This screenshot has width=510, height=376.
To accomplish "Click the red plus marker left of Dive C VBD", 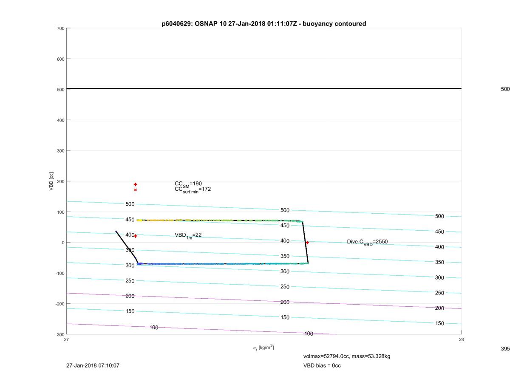I will pyautogui.click(x=307, y=243).
